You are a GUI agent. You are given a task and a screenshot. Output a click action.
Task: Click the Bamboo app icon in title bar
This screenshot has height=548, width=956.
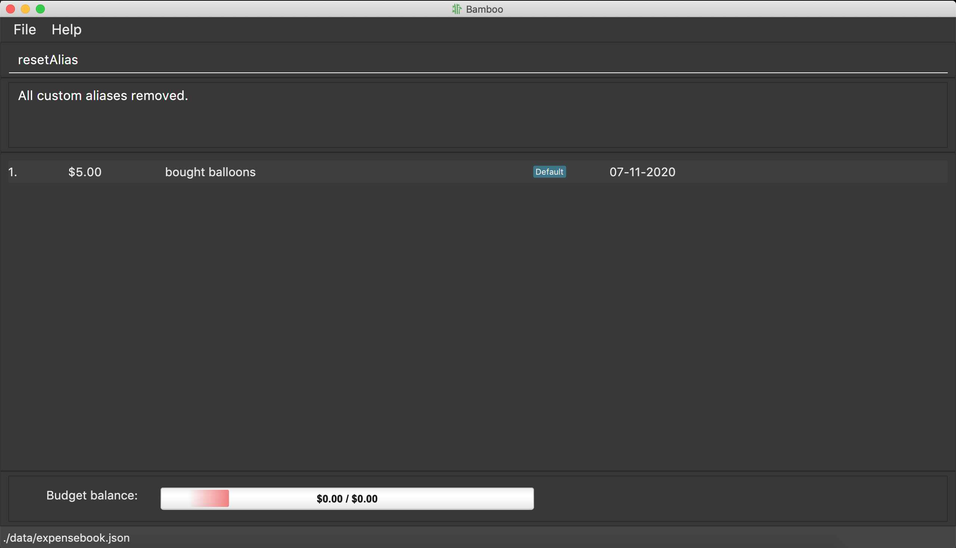pyautogui.click(x=456, y=9)
